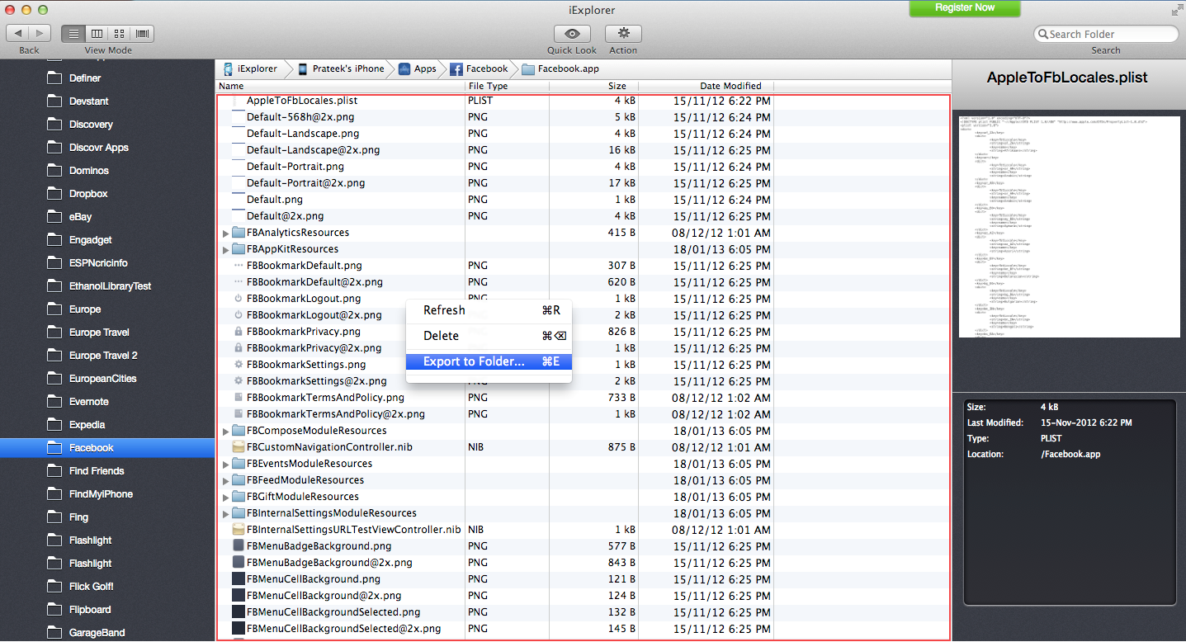The height and width of the screenshot is (642, 1186).
Task: Expand the FBComposeModuleResources folder
Action: [226, 432]
